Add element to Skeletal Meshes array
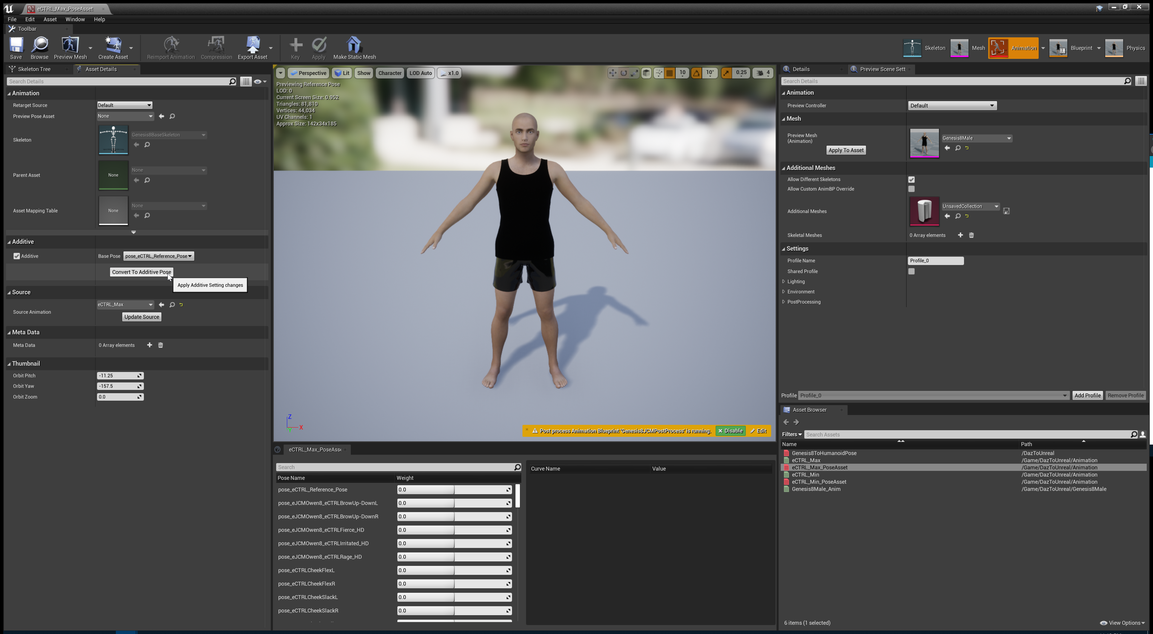 click(960, 235)
